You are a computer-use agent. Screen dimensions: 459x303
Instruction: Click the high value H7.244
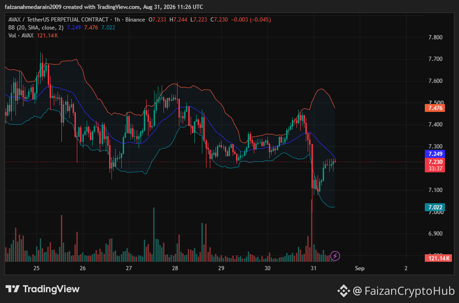pyautogui.click(x=178, y=20)
